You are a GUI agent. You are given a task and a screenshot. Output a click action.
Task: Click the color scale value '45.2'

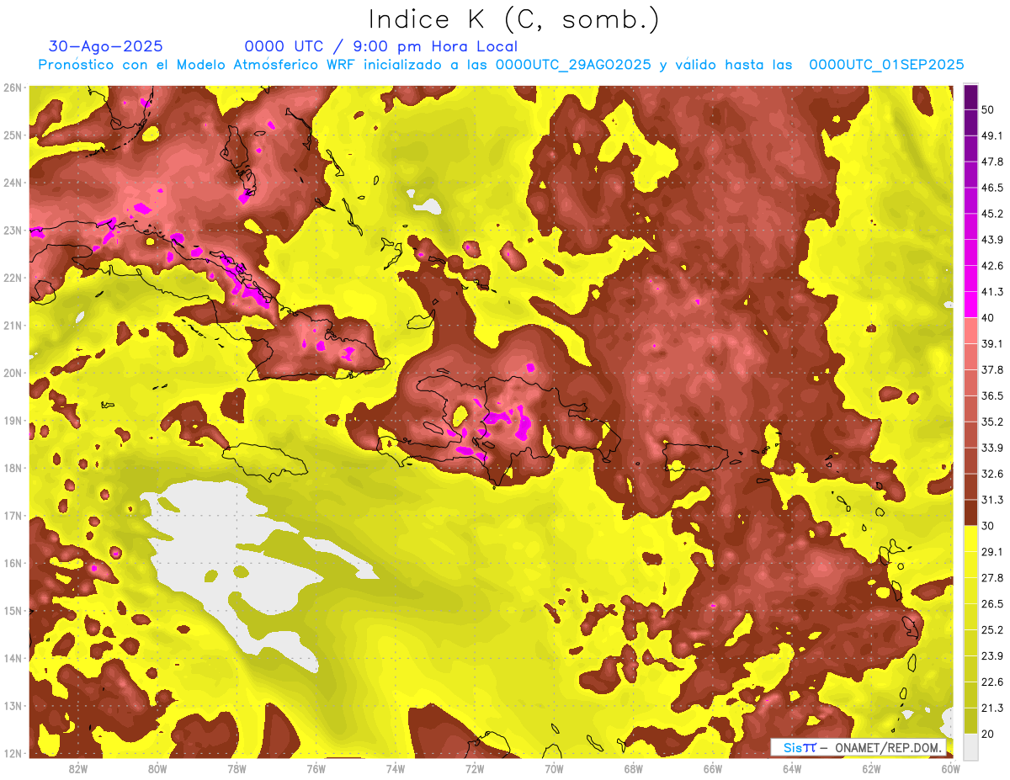(992, 214)
